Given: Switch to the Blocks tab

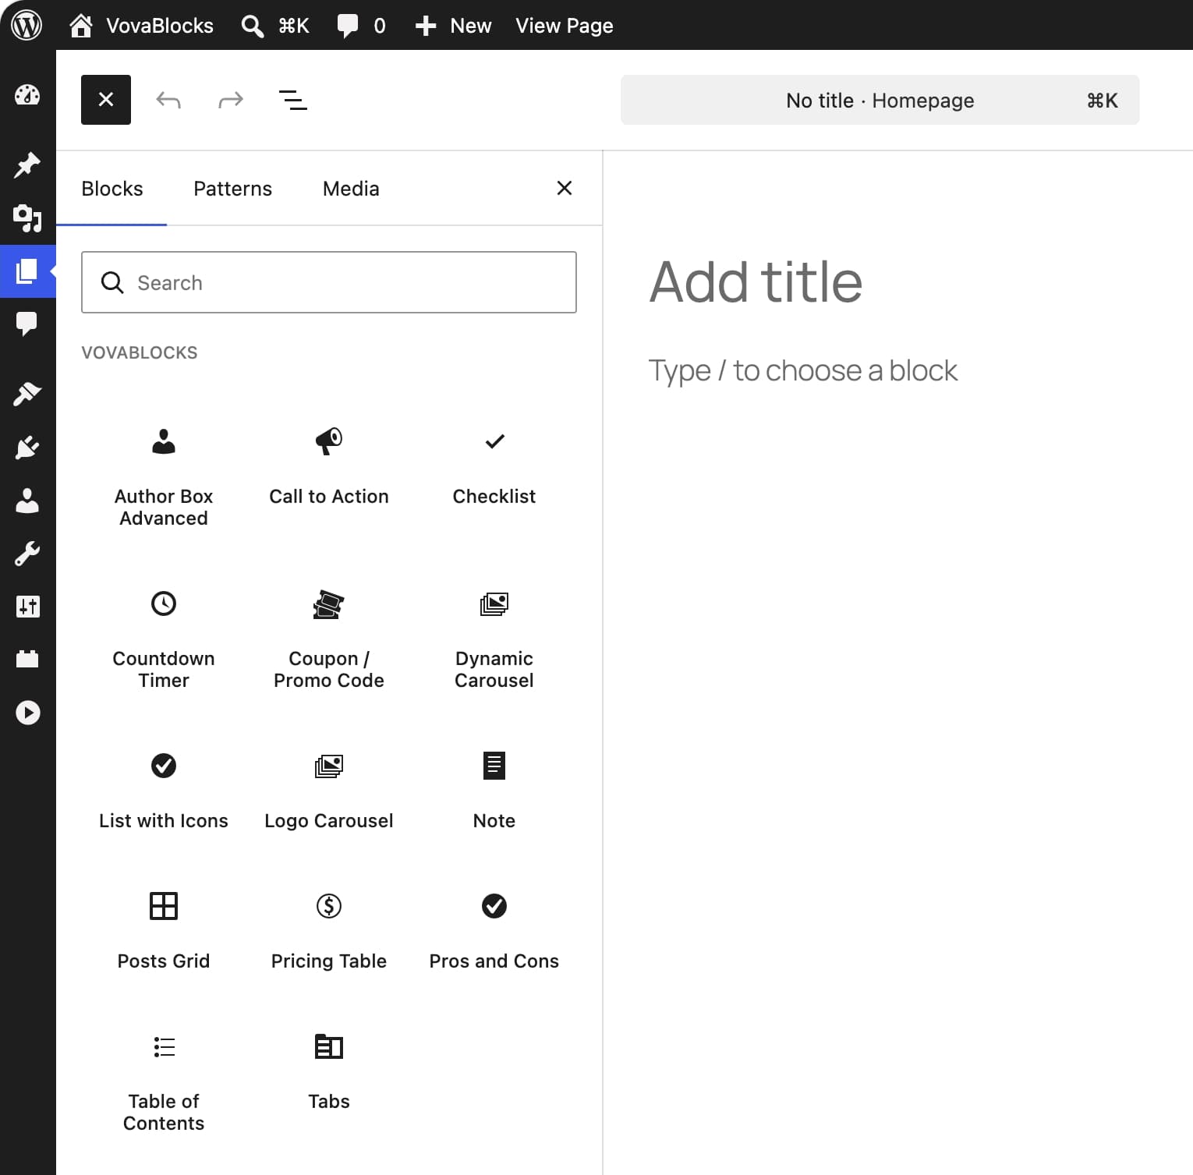Looking at the screenshot, I should point(112,189).
